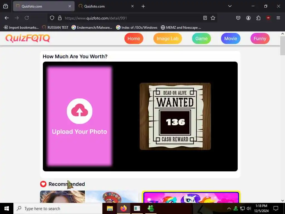Viewport: 285px width, 214px height.
Task: Open the Firefox hamburger menu
Action: [x=278, y=18]
